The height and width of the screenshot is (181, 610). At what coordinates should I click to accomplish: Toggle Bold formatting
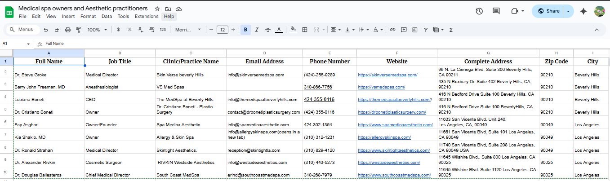pyautogui.click(x=245, y=30)
